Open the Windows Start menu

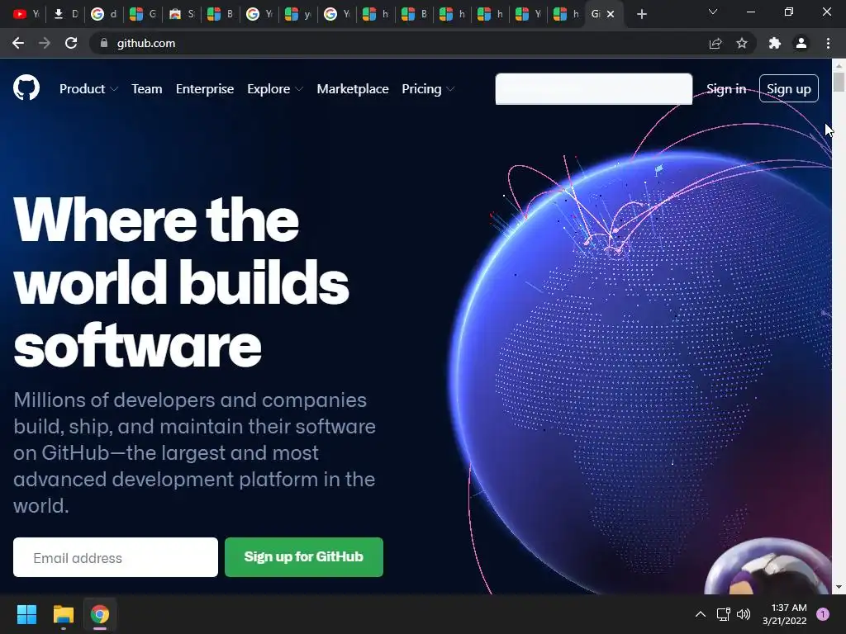26,614
